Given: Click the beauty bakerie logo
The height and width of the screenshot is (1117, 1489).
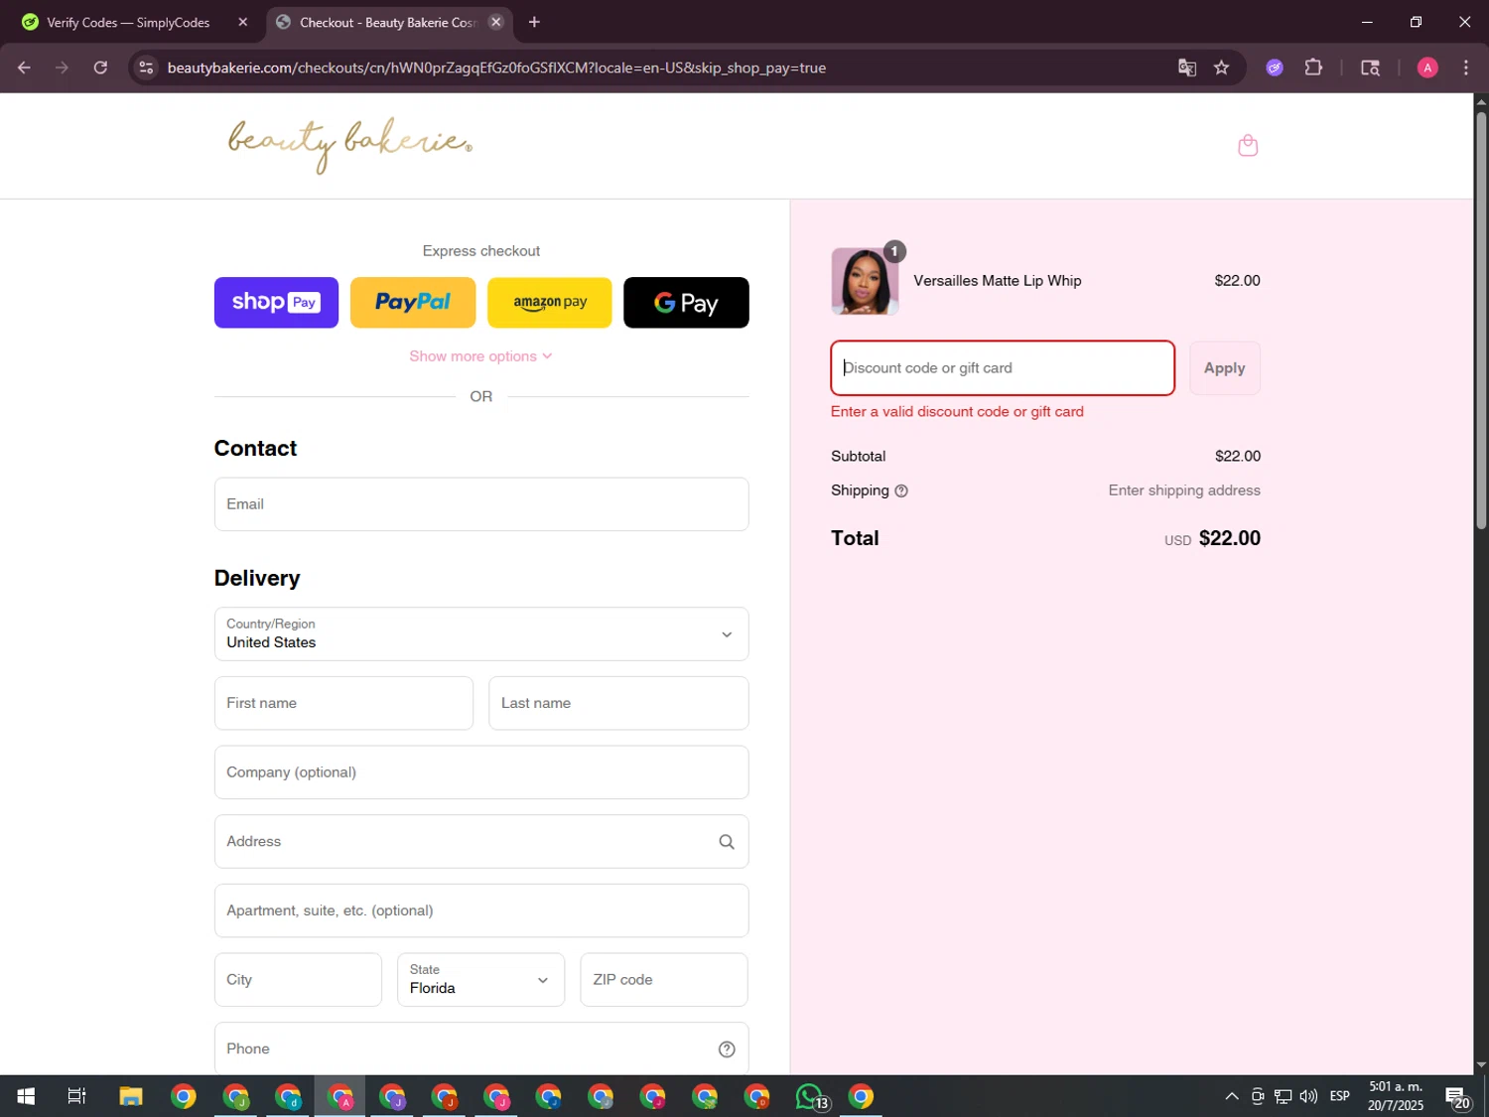Looking at the screenshot, I should [349, 145].
